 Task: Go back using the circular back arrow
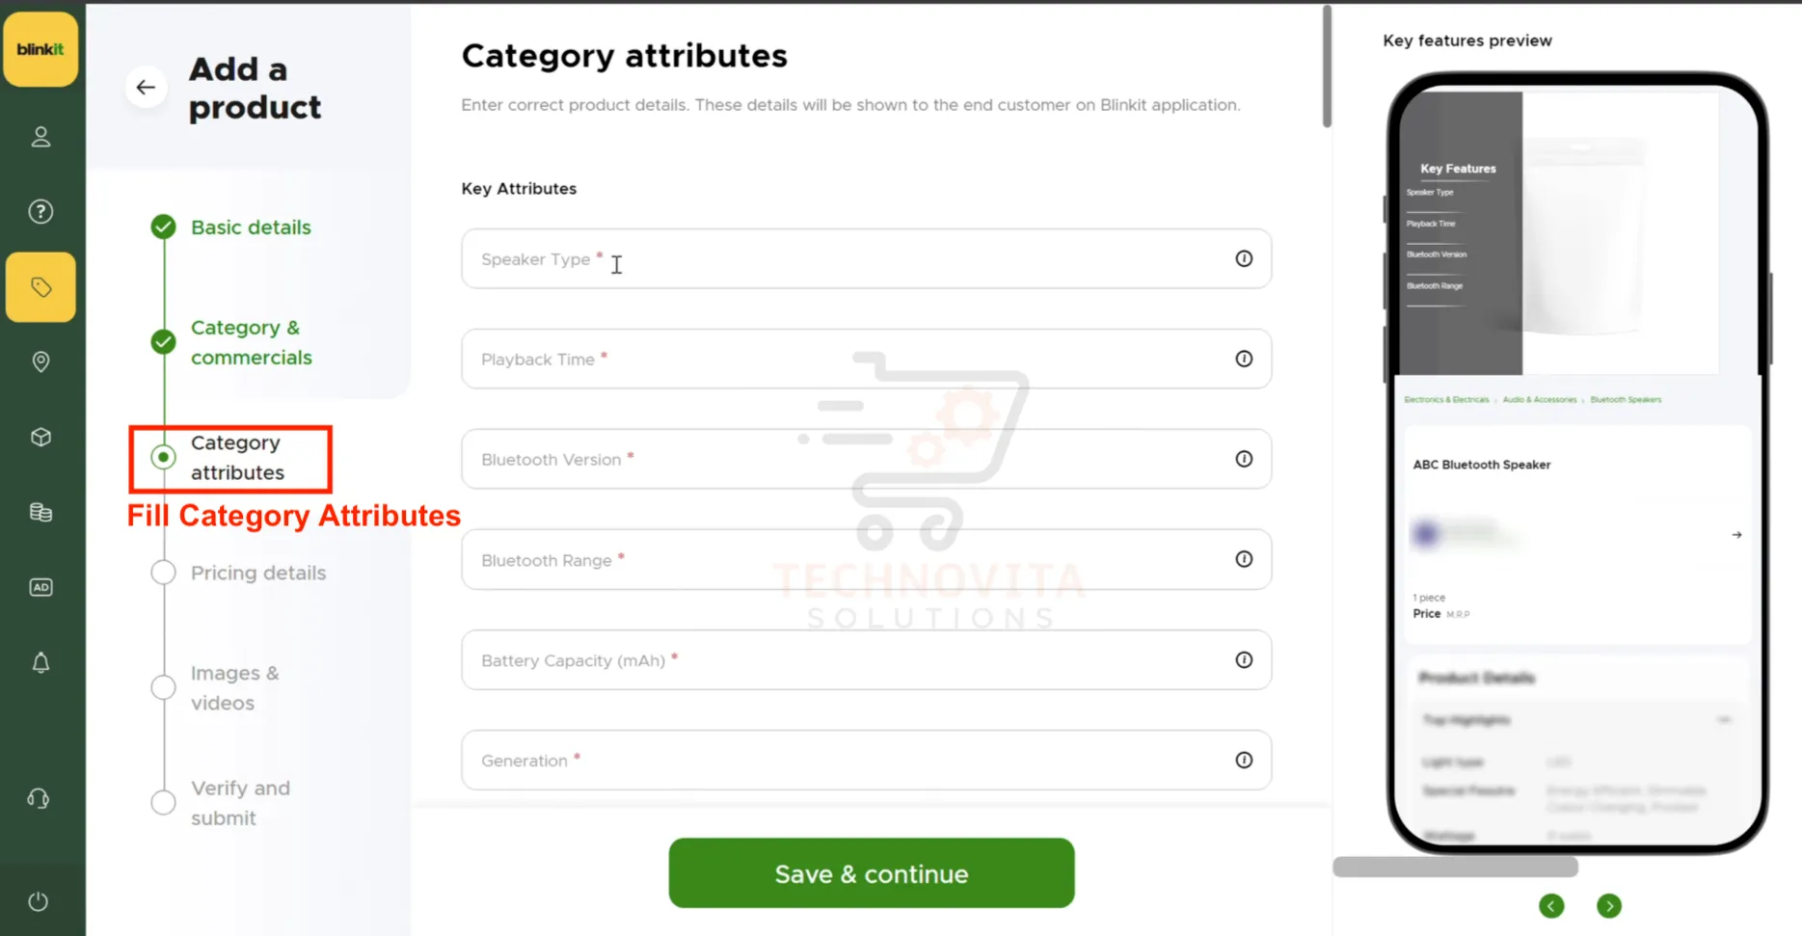(146, 87)
